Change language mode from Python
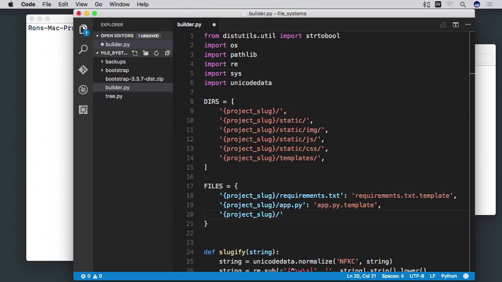The width and height of the screenshot is (502, 282). [449, 276]
